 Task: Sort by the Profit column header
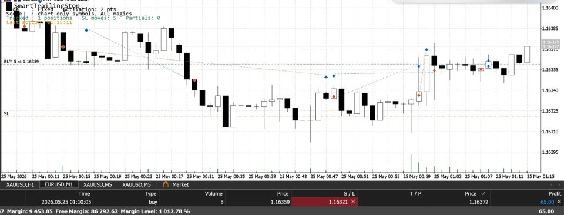coord(555,193)
